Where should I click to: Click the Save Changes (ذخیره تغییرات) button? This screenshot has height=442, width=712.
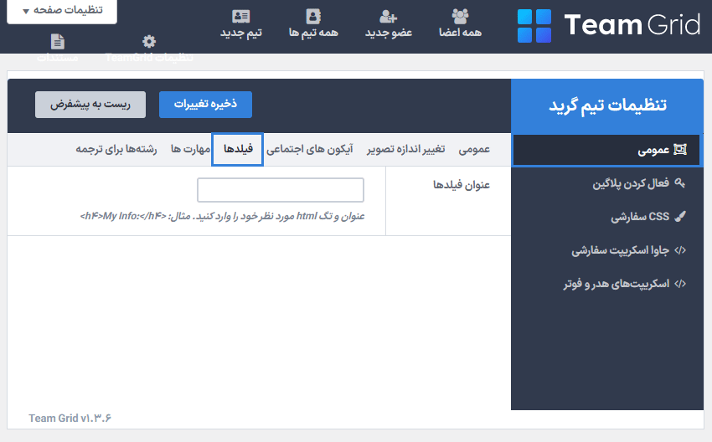pyautogui.click(x=205, y=105)
